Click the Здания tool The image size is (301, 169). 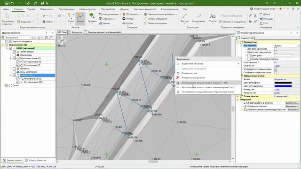tap(104, 23)
